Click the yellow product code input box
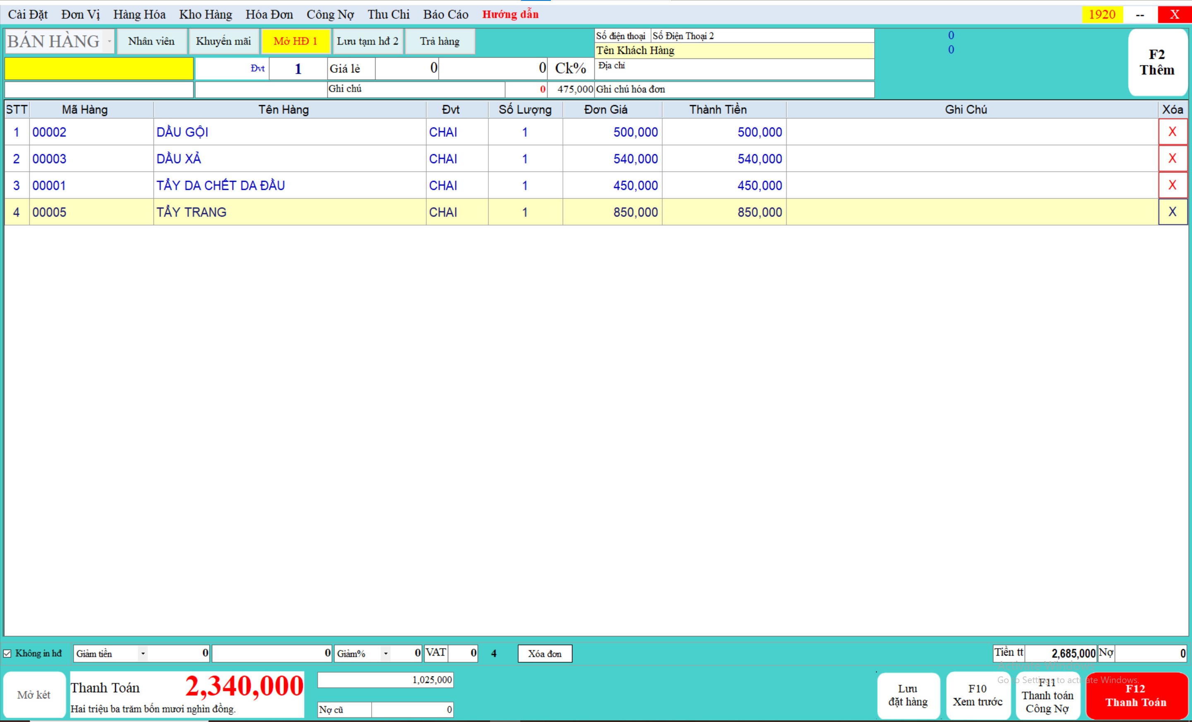The width and height of the screenshot is (1192, 722). pos(99,68)
